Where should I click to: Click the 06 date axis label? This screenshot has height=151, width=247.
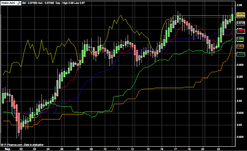click(x=62, y=149)
